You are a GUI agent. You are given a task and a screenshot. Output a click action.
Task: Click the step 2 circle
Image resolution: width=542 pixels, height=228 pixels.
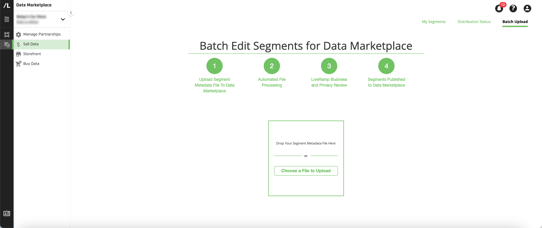tap(272, 66)
